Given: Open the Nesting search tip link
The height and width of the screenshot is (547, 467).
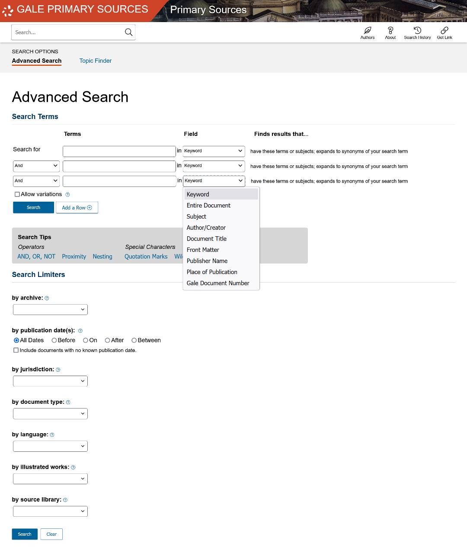Looking at the screenshot, I should [102, 257].
